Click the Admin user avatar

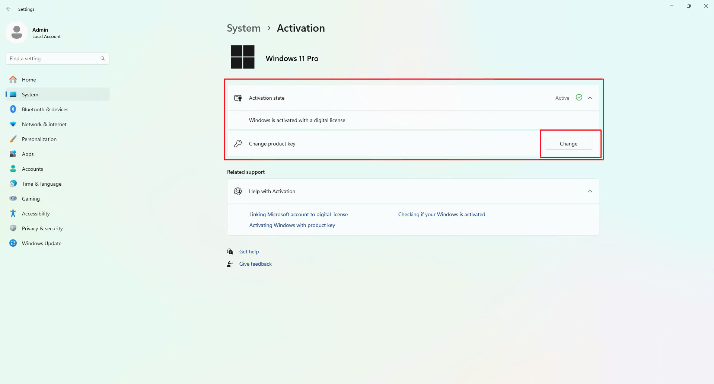coord(17,32)
